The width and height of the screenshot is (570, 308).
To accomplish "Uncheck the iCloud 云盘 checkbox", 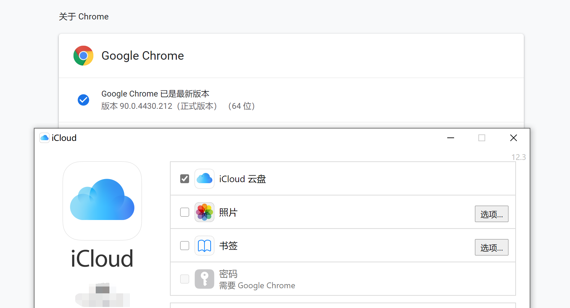I will tap(185, 179).
